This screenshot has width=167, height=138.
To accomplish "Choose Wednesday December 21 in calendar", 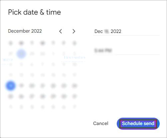I will (43, 86).
